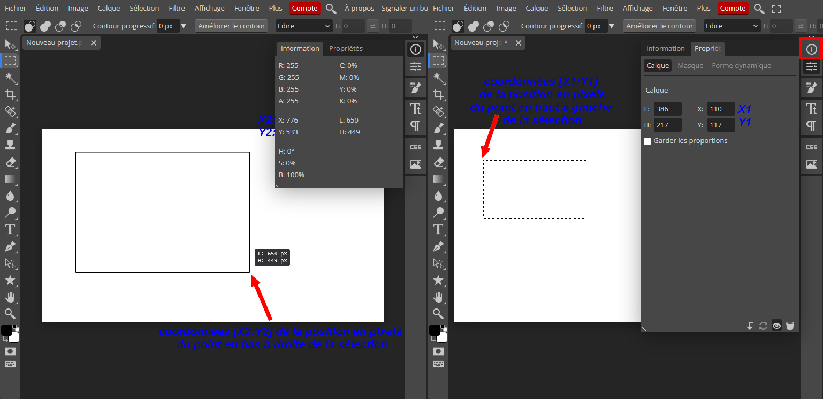Click the merge-down arrow icon in Propriétés panel
This screenshot has height=399, width=823.
pos(750,325)
